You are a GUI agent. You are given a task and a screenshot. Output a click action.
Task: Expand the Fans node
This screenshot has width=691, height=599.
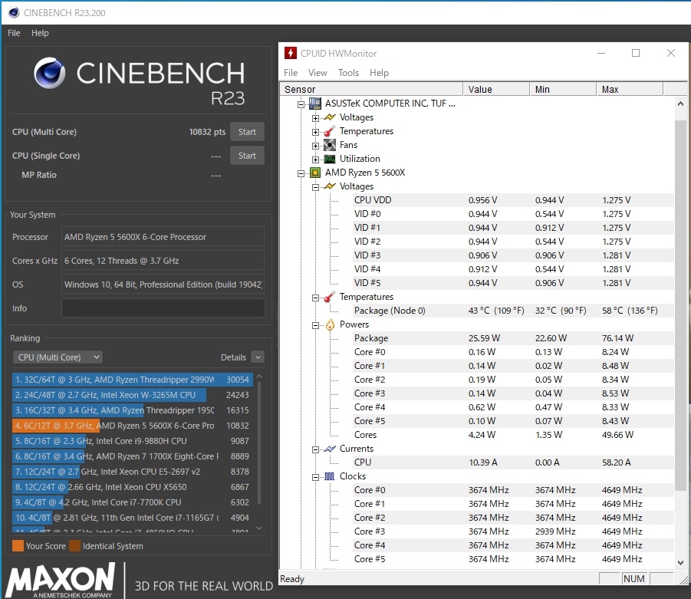(315, 146)
